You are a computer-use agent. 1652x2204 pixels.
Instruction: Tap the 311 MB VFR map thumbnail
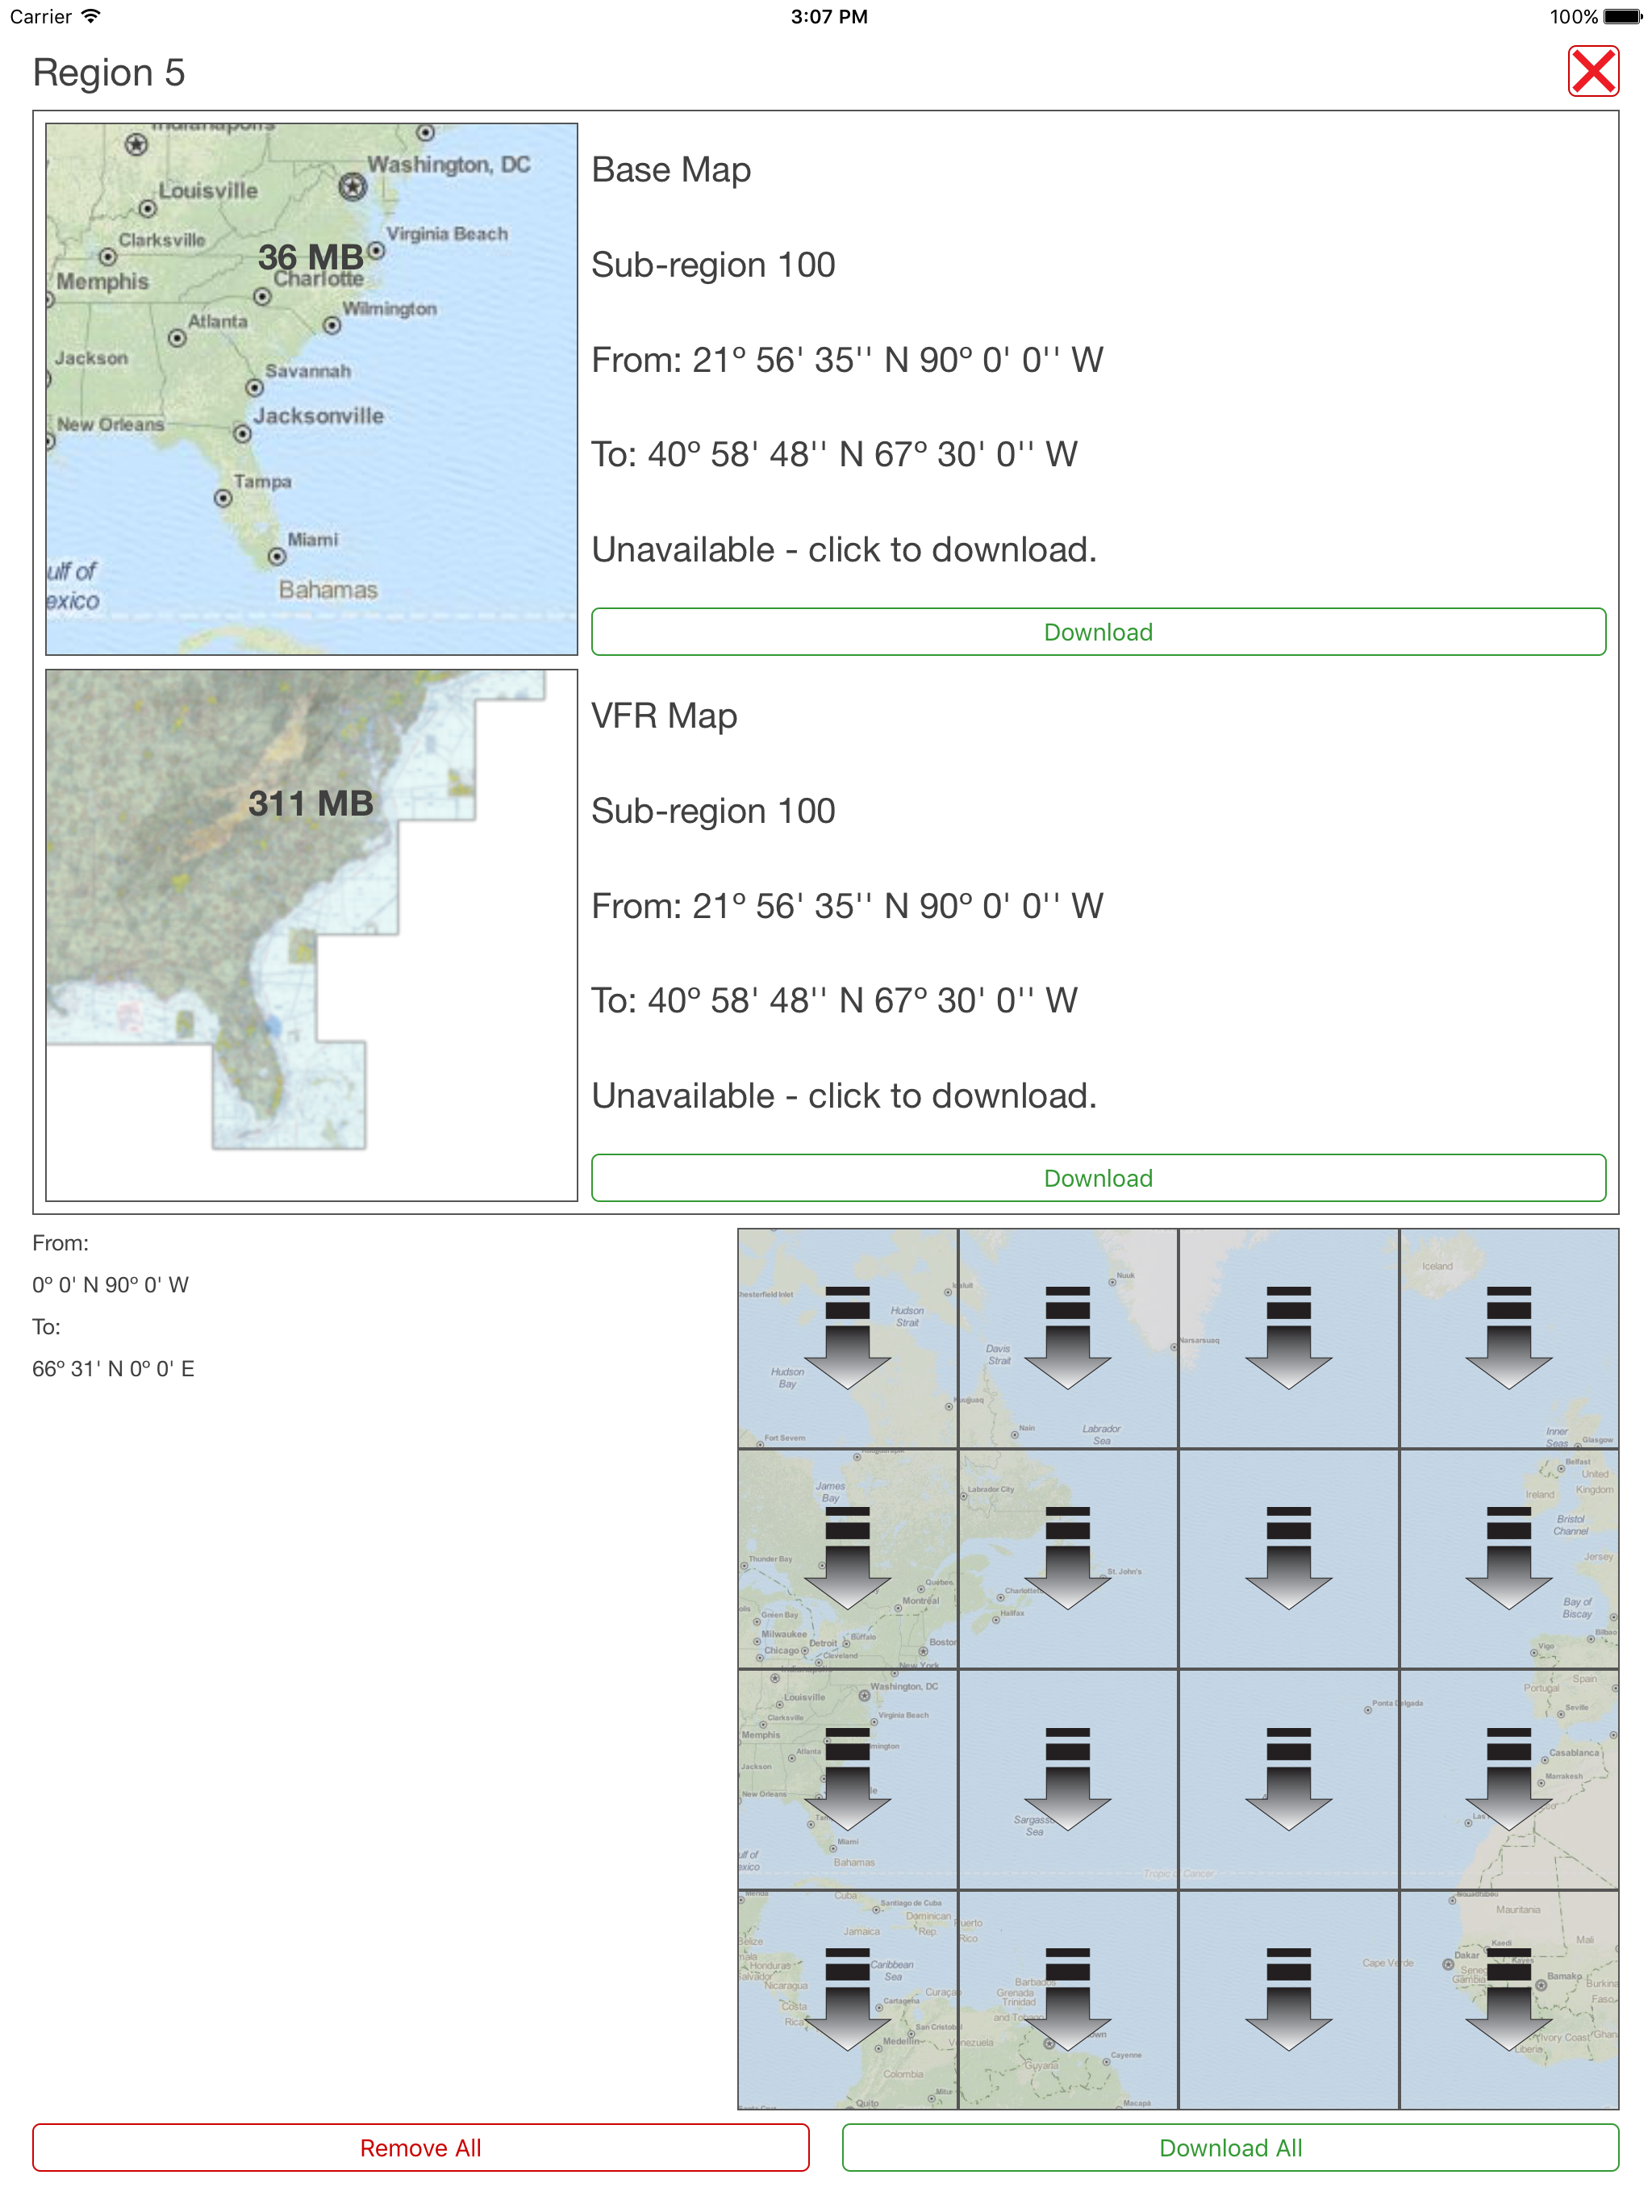tap(311, 935)
